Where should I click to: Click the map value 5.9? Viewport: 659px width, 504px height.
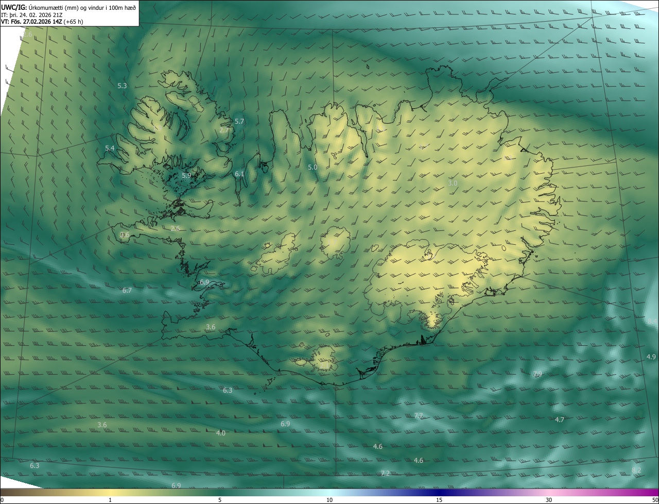click(x=186, y=175)
